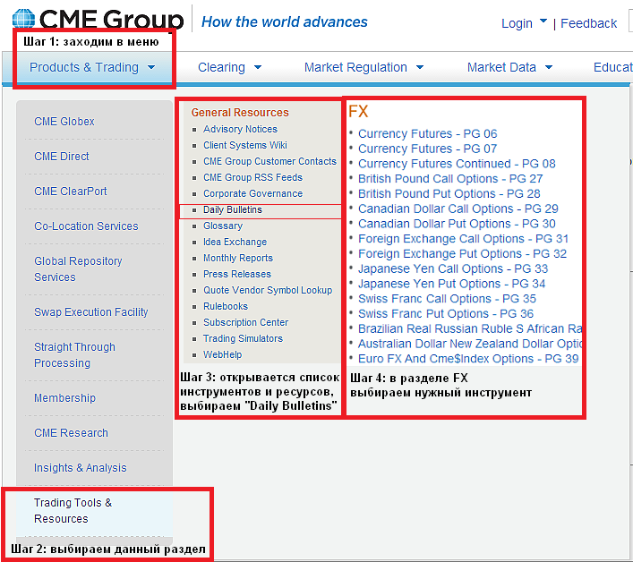Open CME Group Customer Contacts
Screen dimensions: 633x562
point(269,161)
